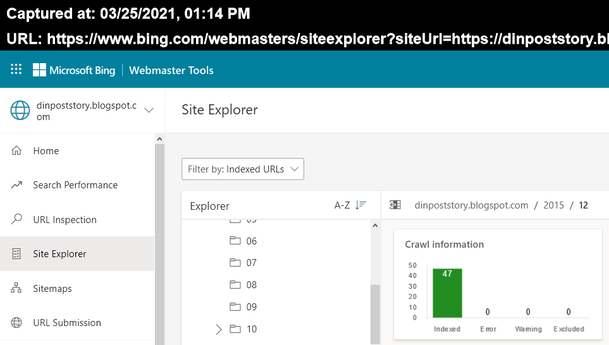Click the green Indexed bar showing 47
Image resolution: width=609 pixels, height=345 pixels.
(x=448, y=293)
